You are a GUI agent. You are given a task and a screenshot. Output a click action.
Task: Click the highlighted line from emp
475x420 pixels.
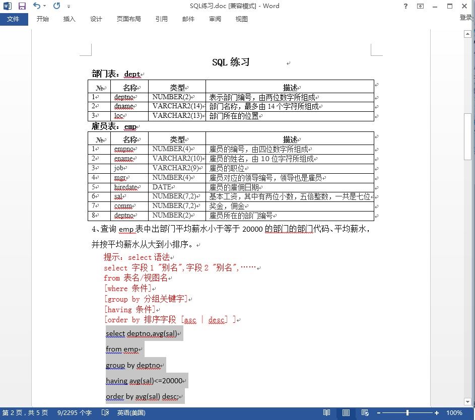[122, 349]
